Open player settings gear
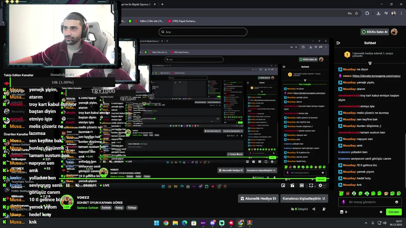406x228 pixels. pos(320,186)
